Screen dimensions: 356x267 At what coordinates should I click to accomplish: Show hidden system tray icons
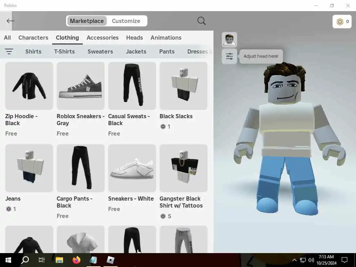click(x=294, y=260)
